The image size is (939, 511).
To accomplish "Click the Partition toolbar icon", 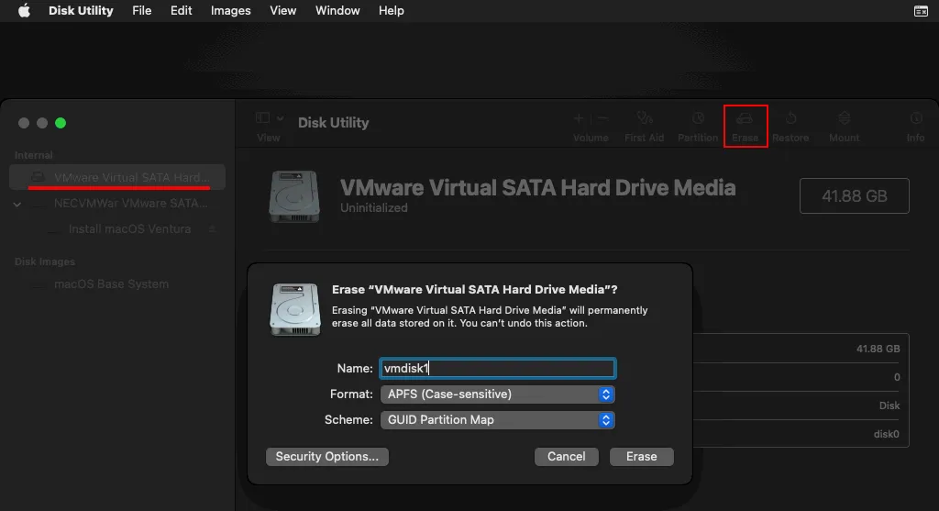I will click(698, 120).
